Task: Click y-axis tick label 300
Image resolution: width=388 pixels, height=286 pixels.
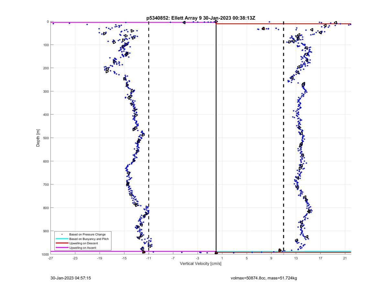Action: (x=46, y=91)
